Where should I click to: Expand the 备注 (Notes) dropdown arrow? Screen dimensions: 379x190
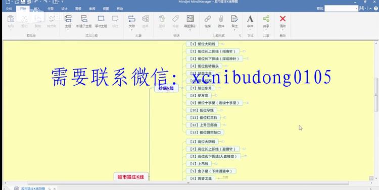[234, 30]
